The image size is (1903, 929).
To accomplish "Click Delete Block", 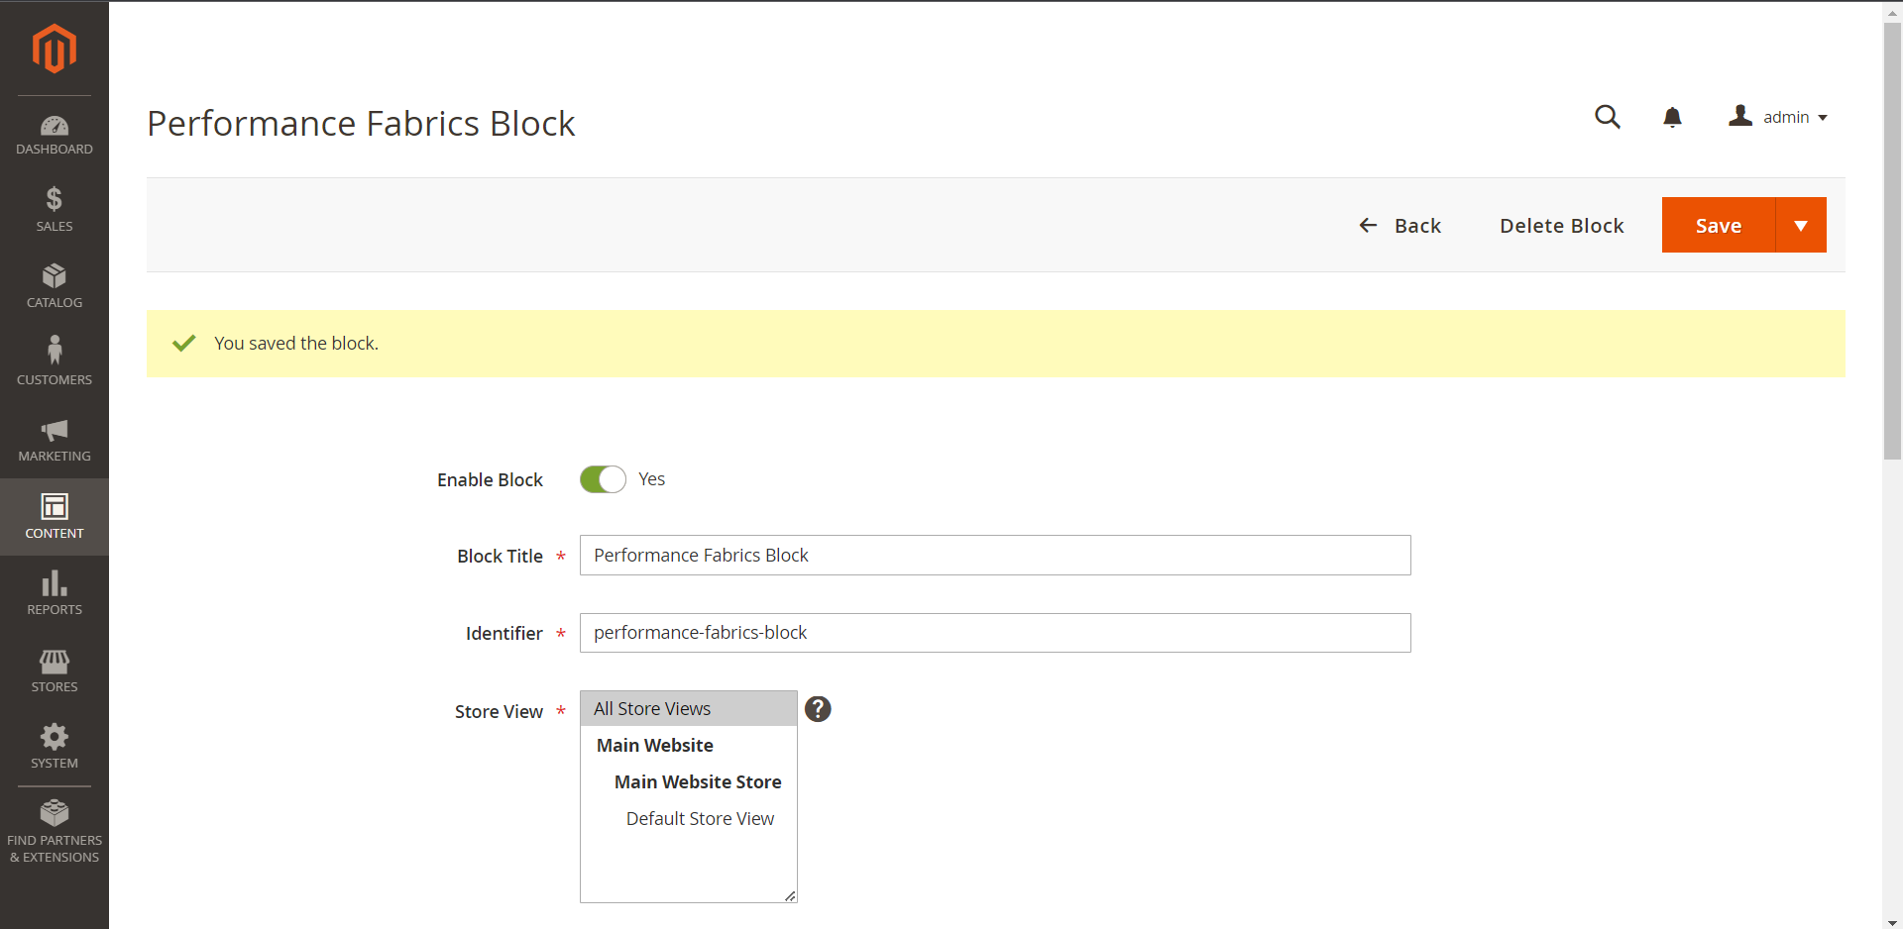I will tap(1562, 225).
